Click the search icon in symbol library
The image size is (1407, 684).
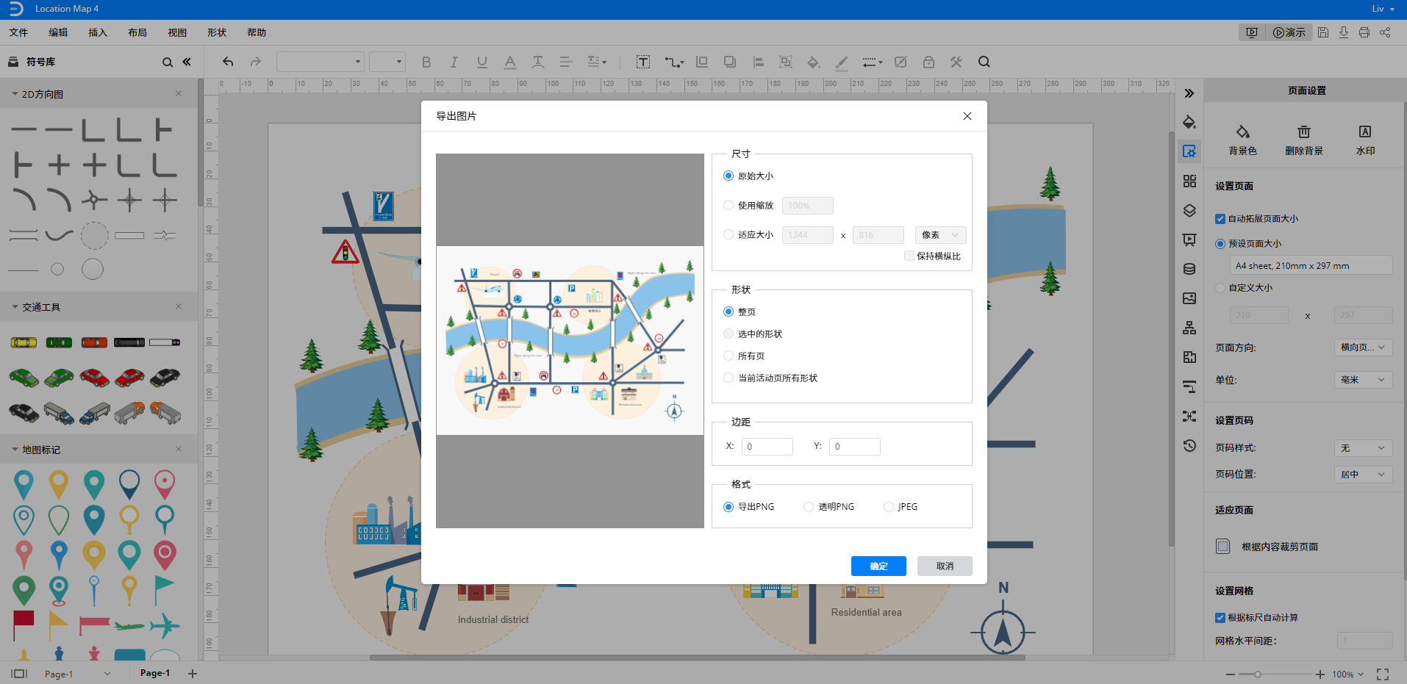[168, 62]
